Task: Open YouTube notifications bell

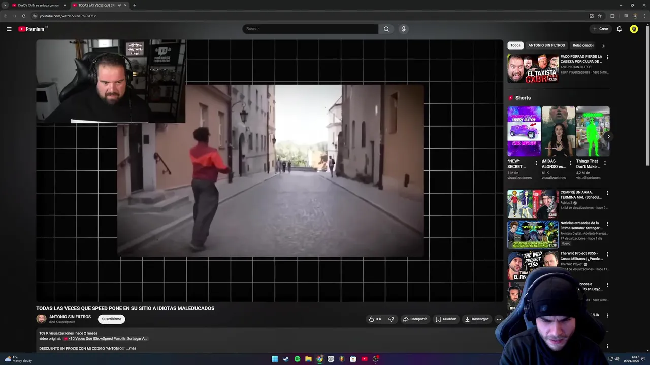Action: pyautogui.click(x=619, y=29)
